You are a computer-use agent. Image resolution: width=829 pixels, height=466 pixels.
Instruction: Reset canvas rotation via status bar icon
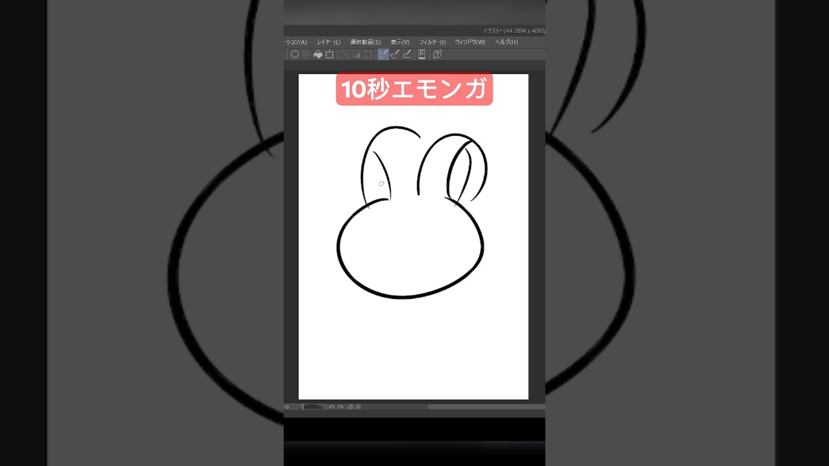point(350,406)
